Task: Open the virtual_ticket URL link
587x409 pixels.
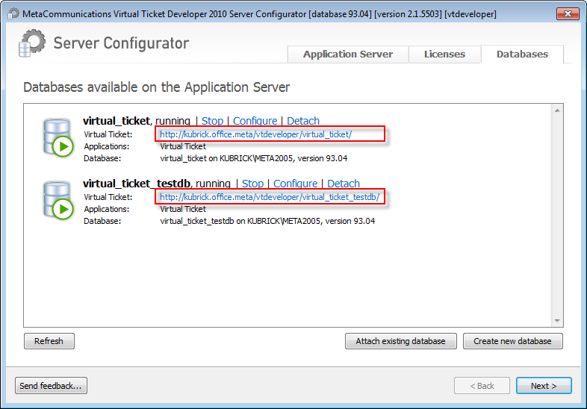Action: 255,134
